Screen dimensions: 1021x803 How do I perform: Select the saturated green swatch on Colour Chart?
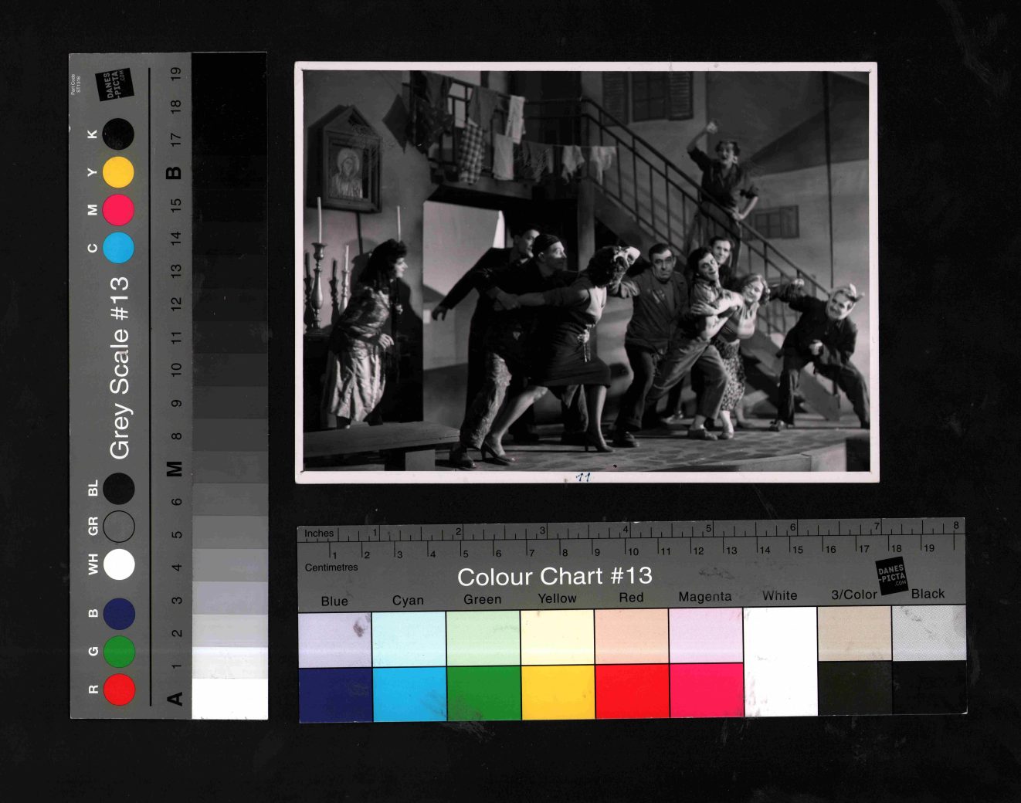[x=483, y=693]
